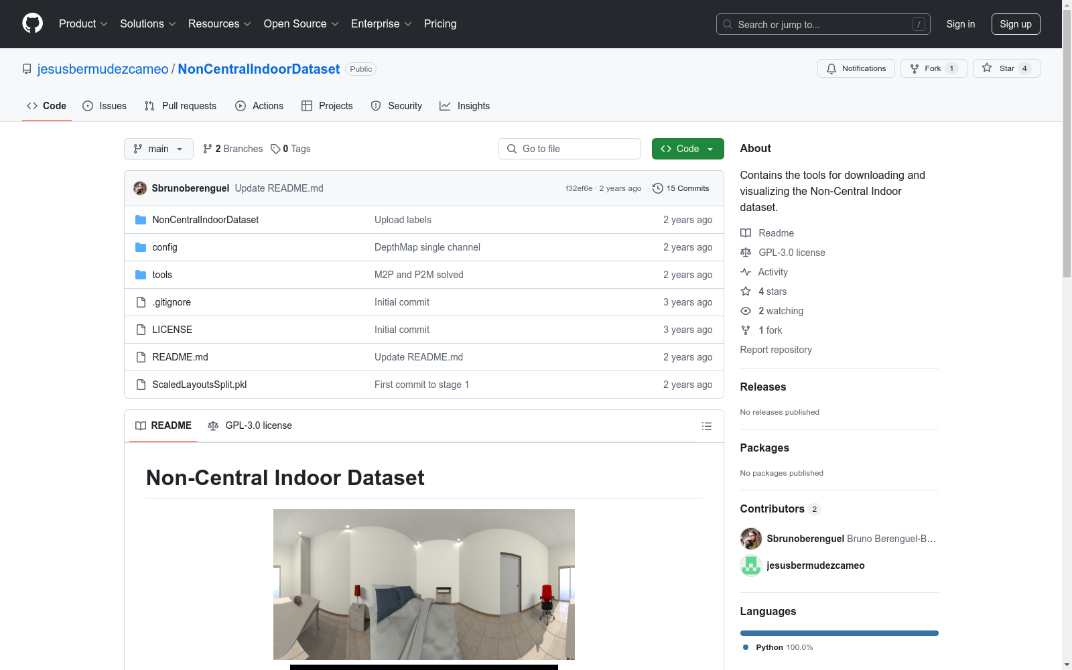This screenshot has height=670, width=1072.
Task: Fork the repository via Fork button
Action: pyautogui.click(x=933, y=68)
